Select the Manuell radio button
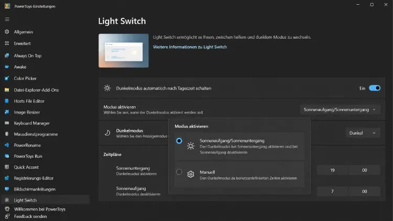Screen dimensions: 393x221 (x=179, y=172)
